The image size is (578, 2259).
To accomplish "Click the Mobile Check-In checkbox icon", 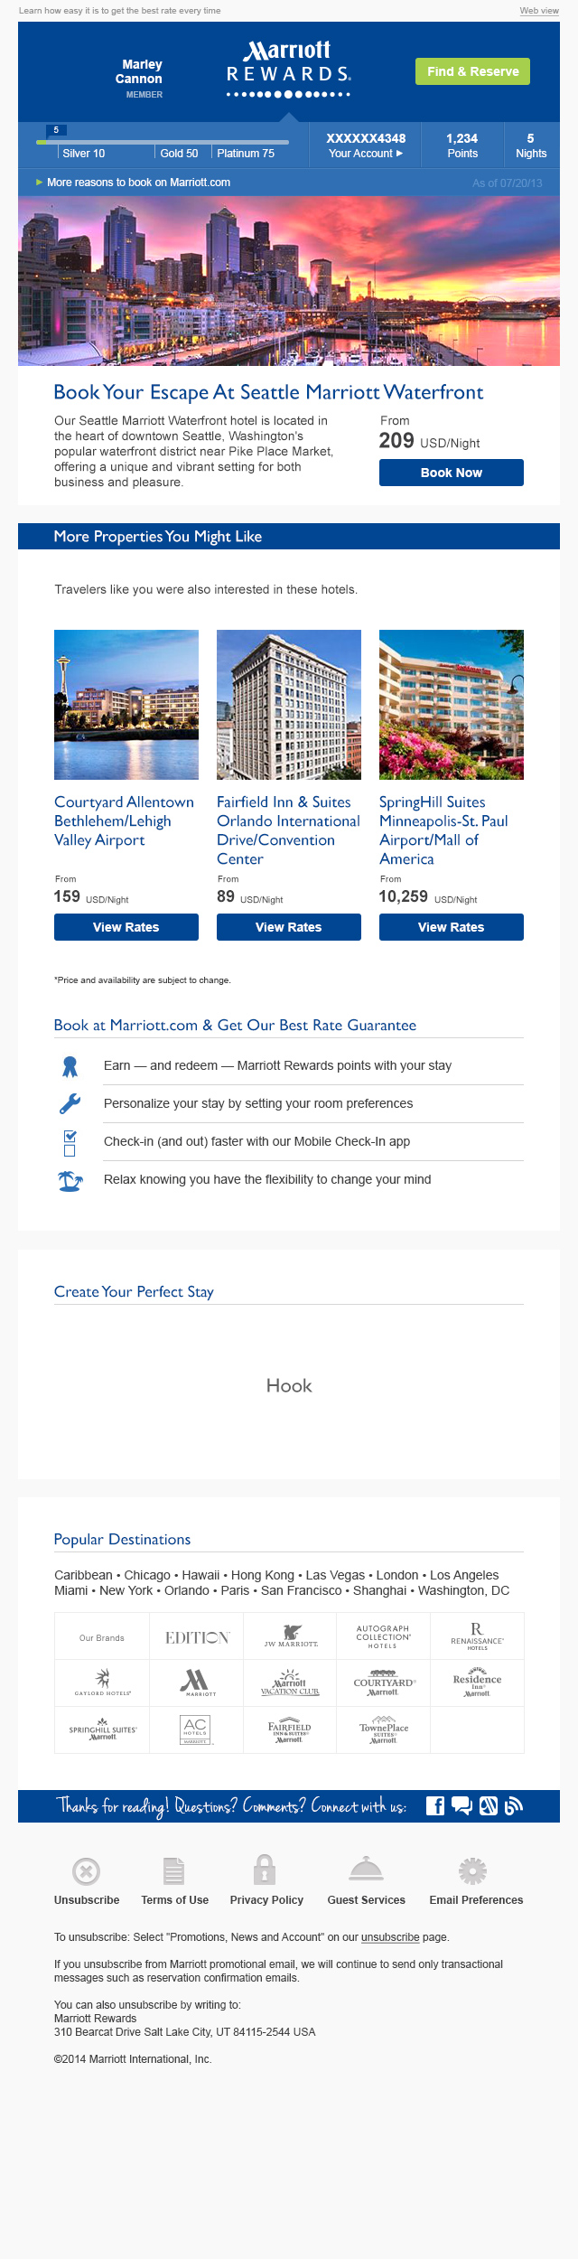I will click(70, 1142).
